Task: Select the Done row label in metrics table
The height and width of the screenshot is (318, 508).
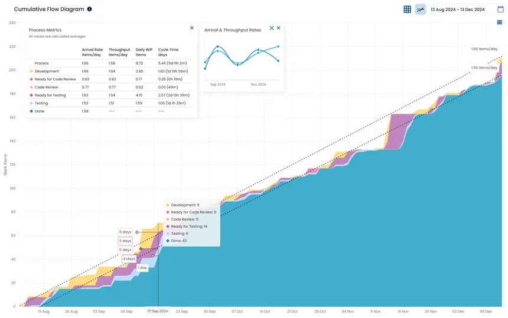Action: [x=40, y=111]
